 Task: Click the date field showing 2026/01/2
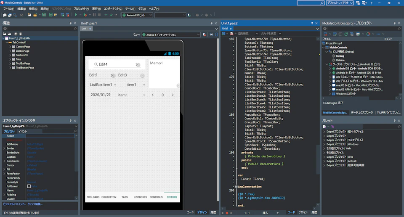(x=101, y=95)
